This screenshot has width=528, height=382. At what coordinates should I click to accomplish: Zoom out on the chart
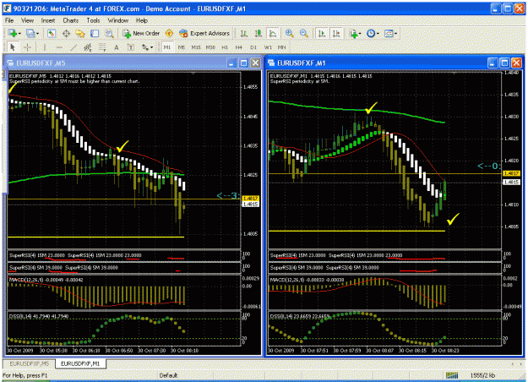pyautogui.click(x=304, y=33)
